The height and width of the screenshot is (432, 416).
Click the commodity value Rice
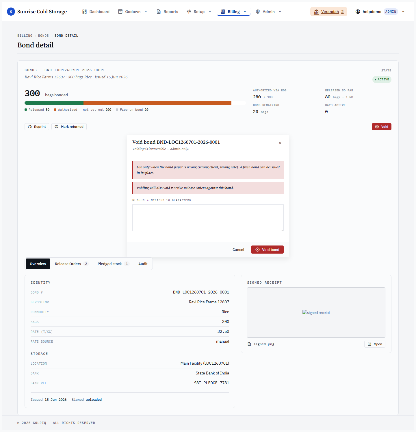(x=225, y=312)
